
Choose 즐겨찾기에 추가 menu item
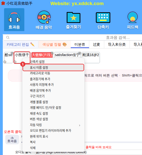[53, 79]
